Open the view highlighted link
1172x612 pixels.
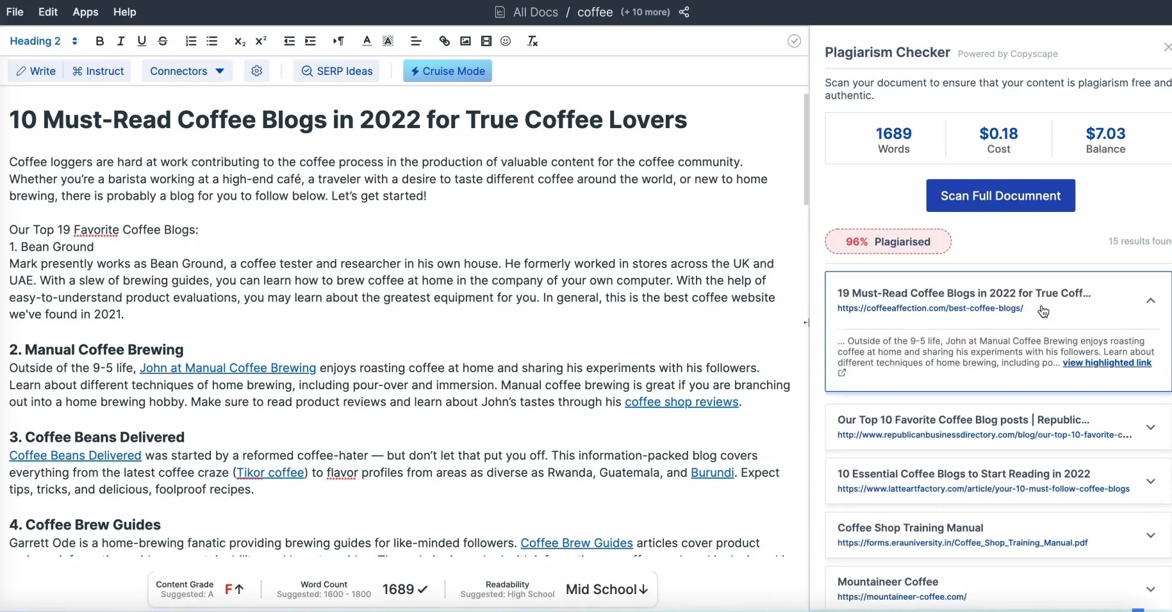(x=1107, y=363)
